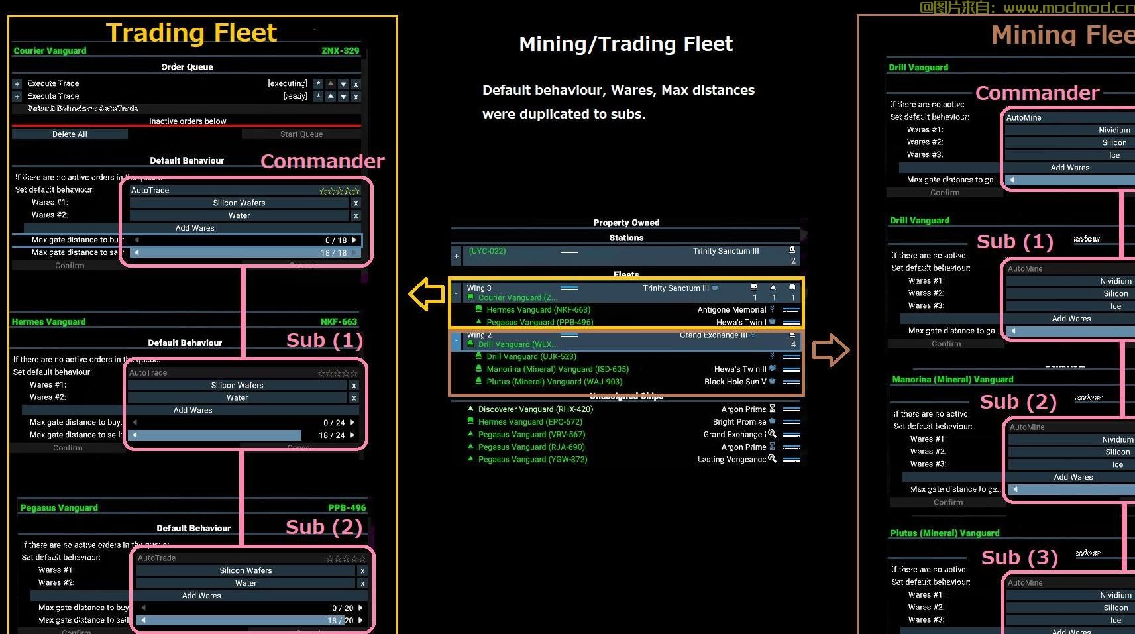Click magnifier icon next to Lasting Vengeance

pos(772,459)
